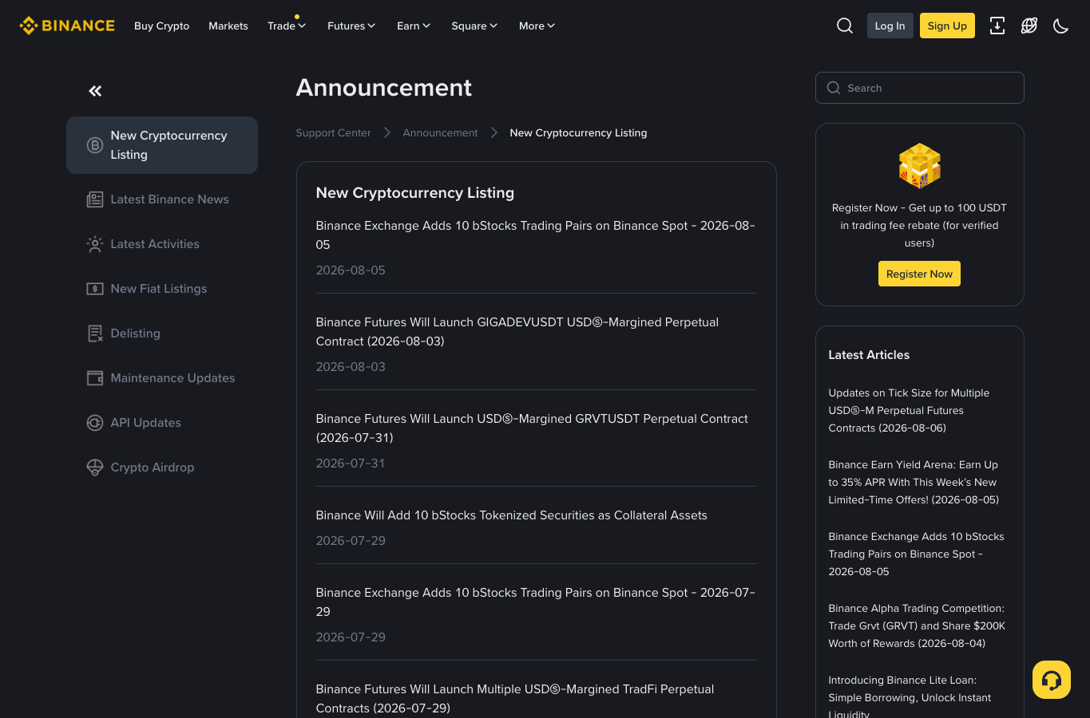Click the API Updates icon

pos(95,423)
